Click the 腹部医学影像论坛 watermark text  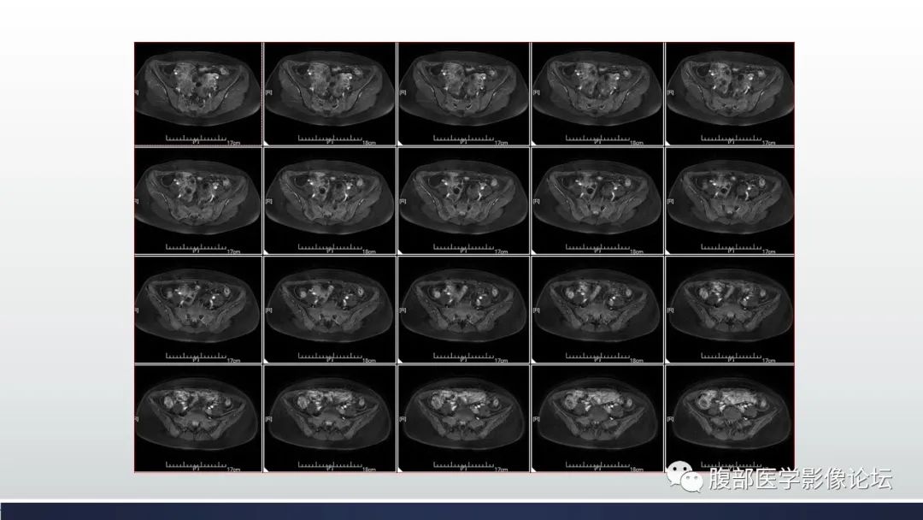pos(800,479)
